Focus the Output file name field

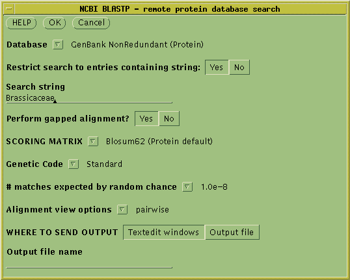(89, 263)
